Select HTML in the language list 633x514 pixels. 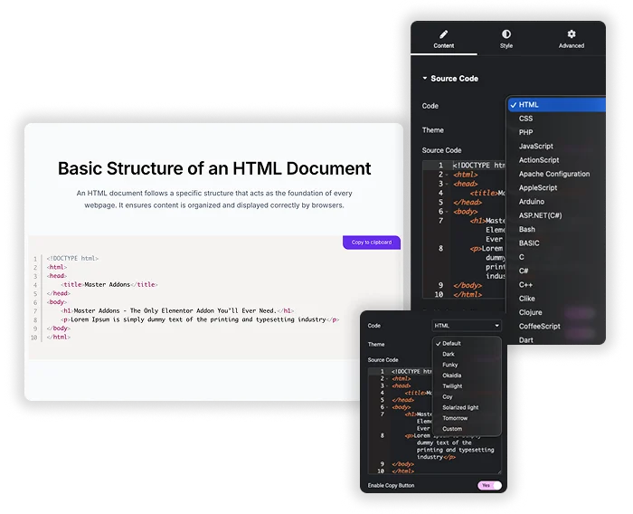click(556, 105)
